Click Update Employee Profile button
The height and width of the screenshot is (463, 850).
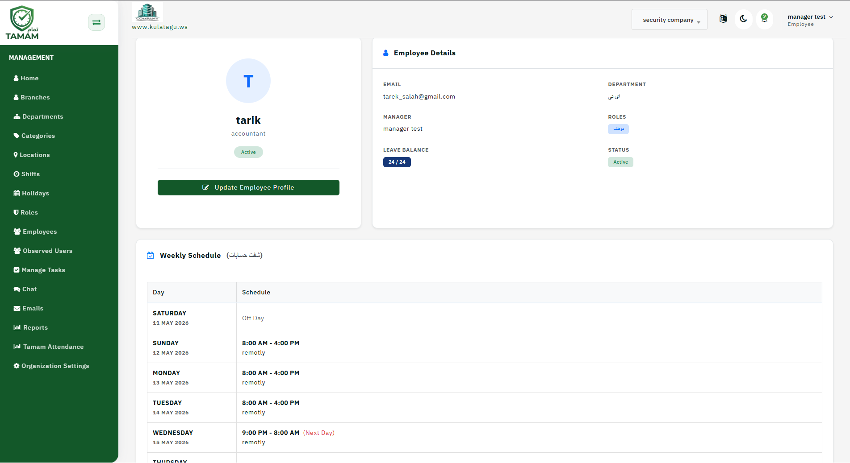[248, 187]
